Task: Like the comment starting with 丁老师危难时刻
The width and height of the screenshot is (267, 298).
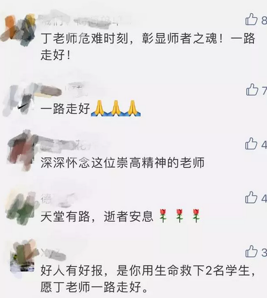Action: pyautogui.click(x=251, y=19)
